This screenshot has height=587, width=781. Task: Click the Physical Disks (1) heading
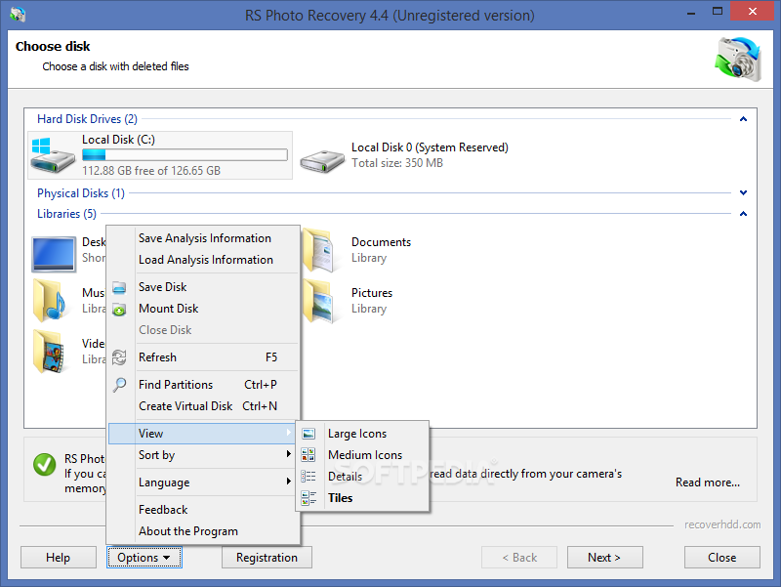click(x=81, y=192)
